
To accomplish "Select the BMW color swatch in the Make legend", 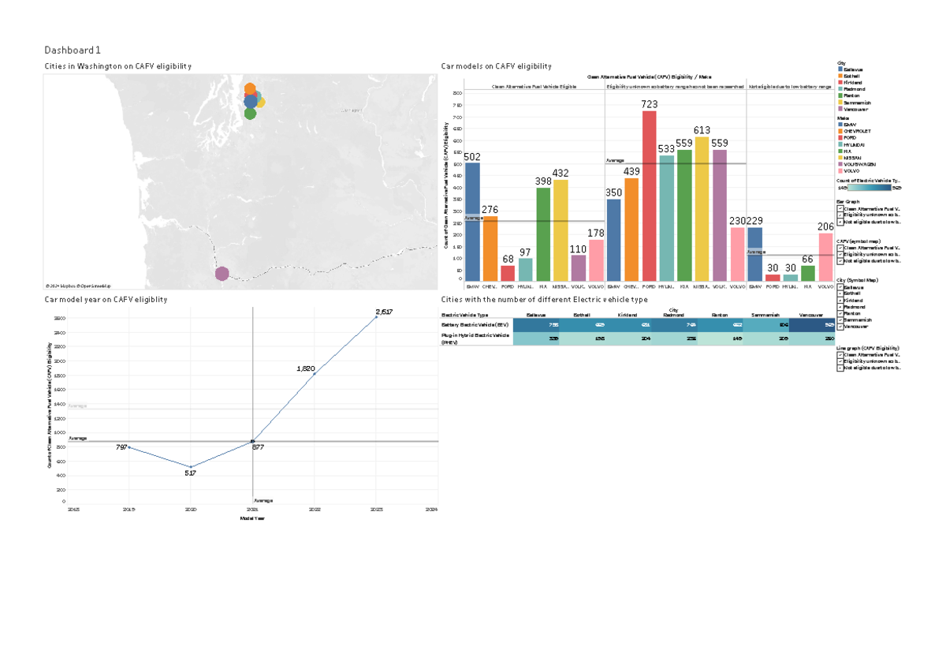I will click(x=840, y=124).
